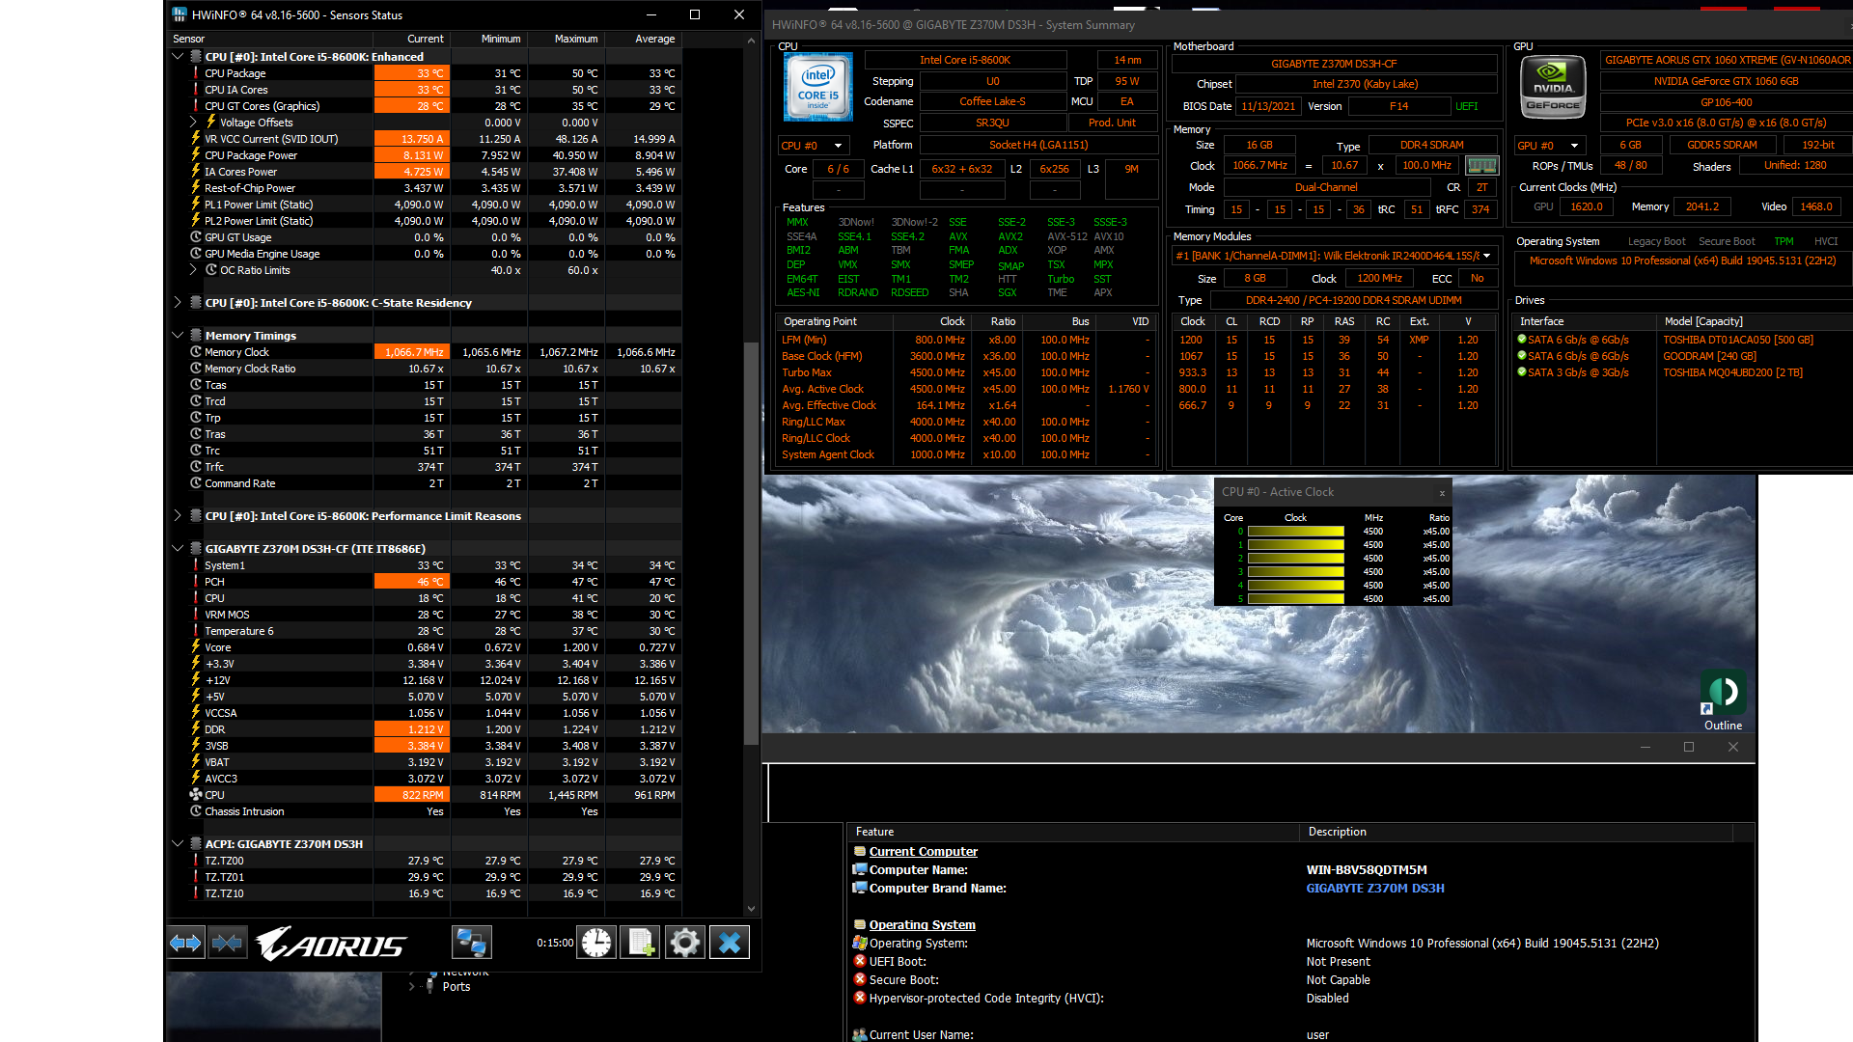1853x1042 pixels.
Task: Close the CPU #0 Active Clock popup
Action: tap(1442, 493)
